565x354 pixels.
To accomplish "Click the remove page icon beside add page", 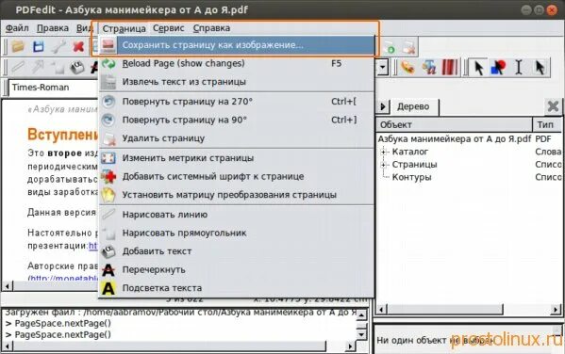I will point(408,47).
